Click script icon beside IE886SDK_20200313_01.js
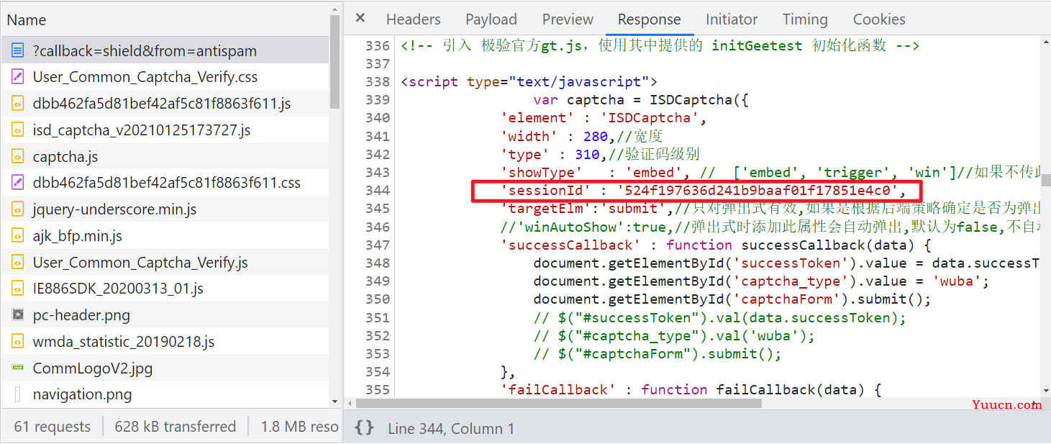The height and width of the screenshot is (444, 1051). point(18,289)
